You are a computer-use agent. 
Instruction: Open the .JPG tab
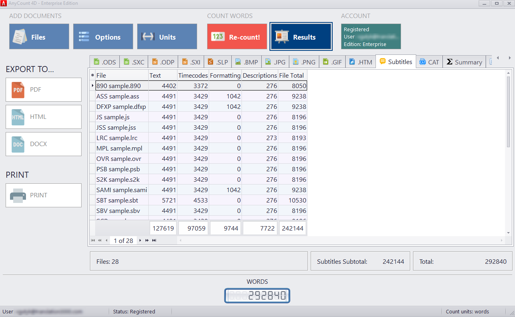point(275,62)
